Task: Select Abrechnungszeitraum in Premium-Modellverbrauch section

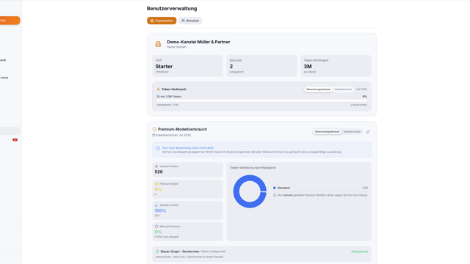Action: point(328,132)
